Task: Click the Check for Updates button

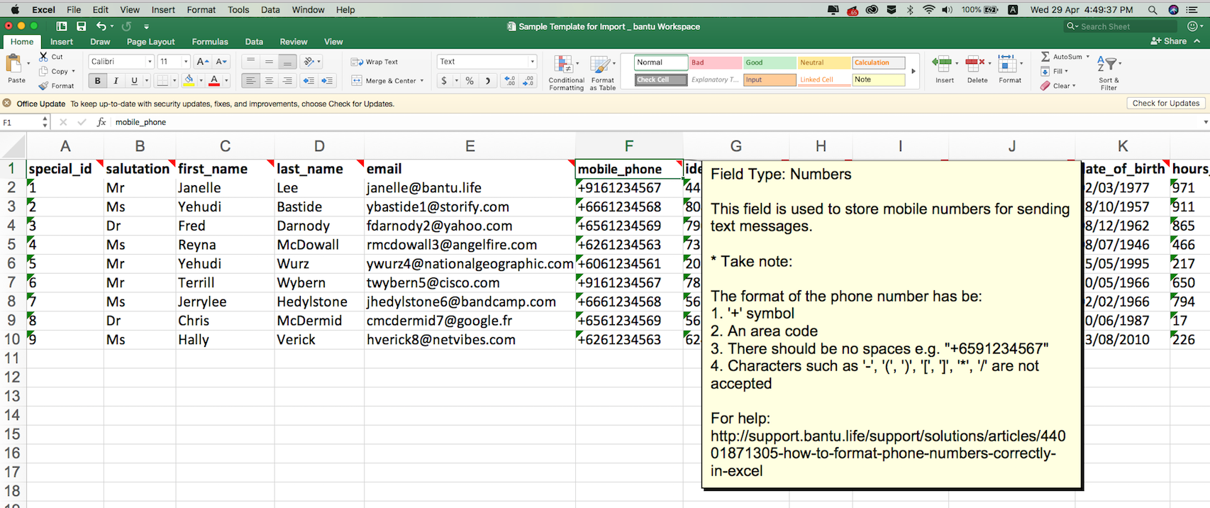Action: (1165, 104)
